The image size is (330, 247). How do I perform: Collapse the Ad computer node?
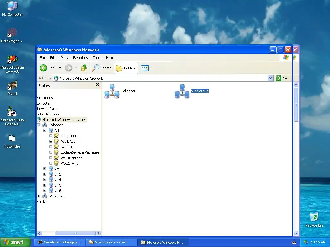[44, 131]
